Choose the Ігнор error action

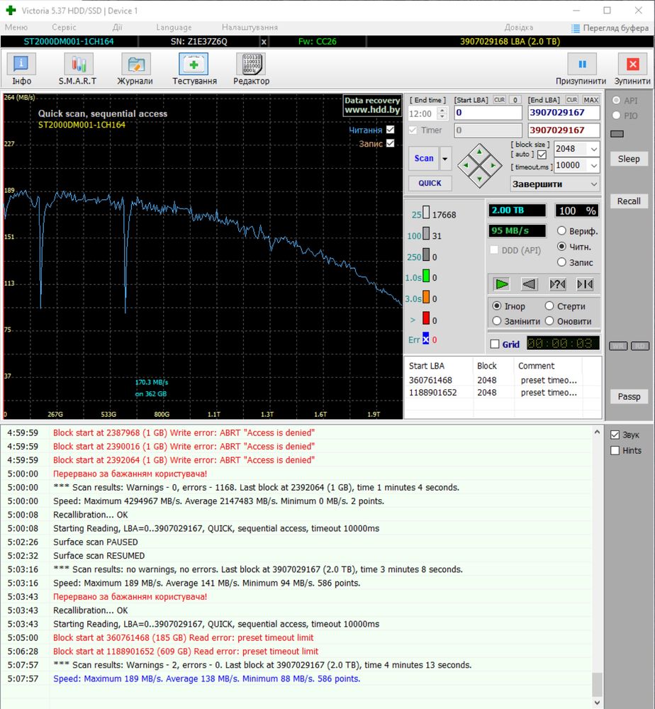coord(497,306)
